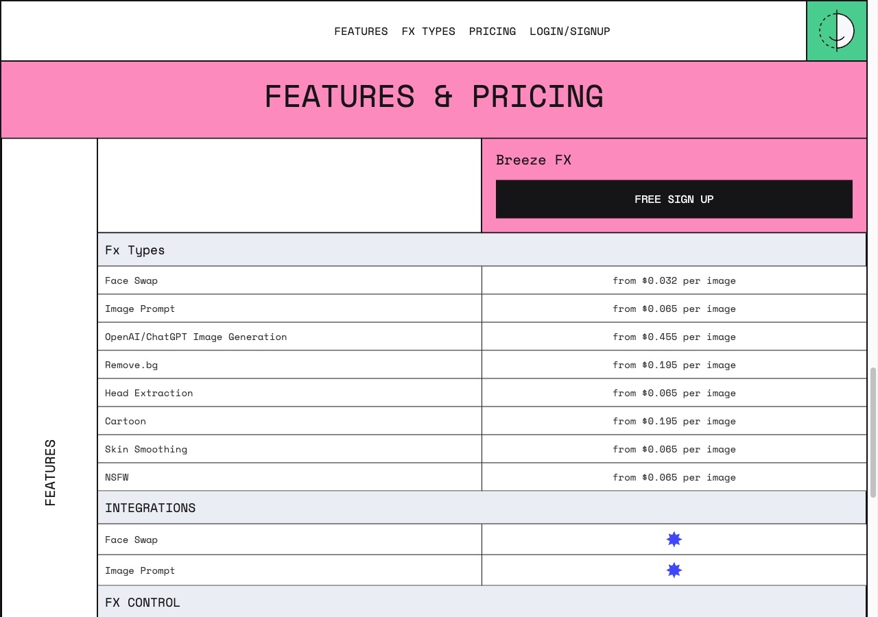Click the FREE SIGN UP button

click(674, 199)
